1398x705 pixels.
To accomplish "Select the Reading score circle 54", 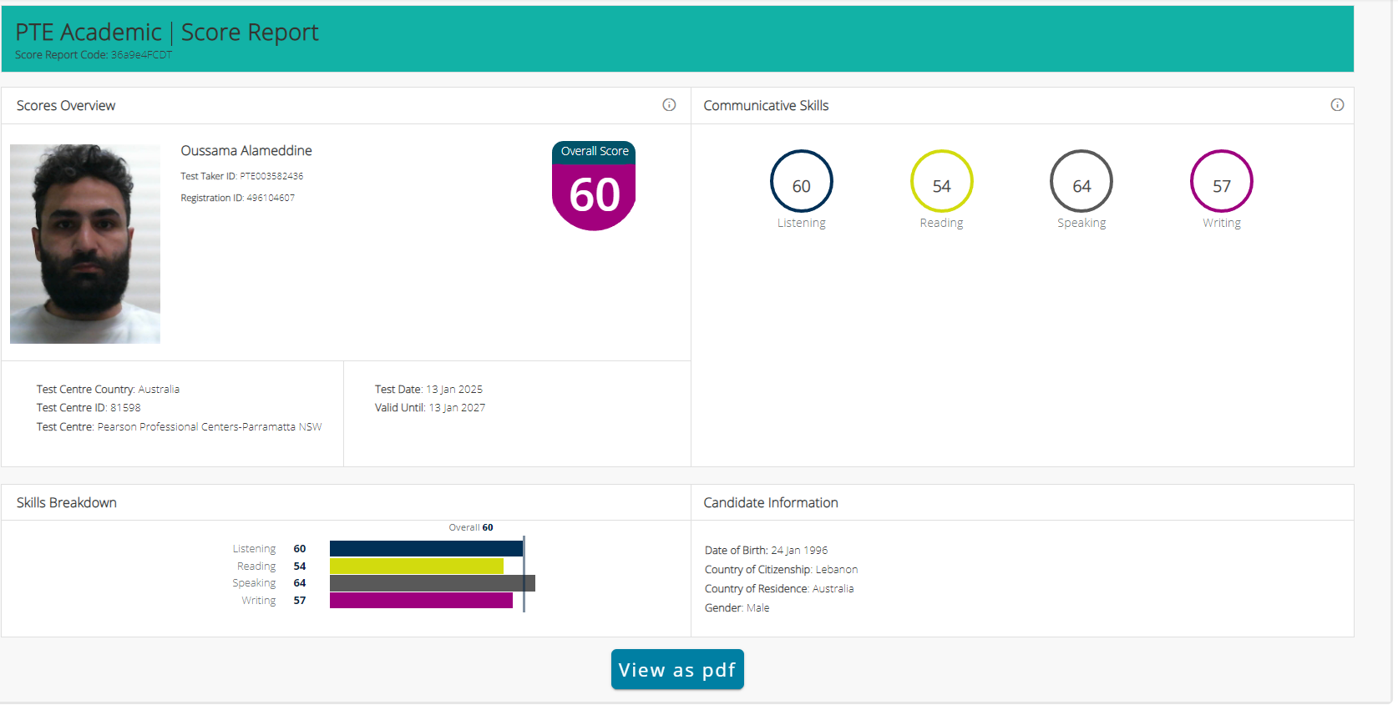I will (941, 181).
